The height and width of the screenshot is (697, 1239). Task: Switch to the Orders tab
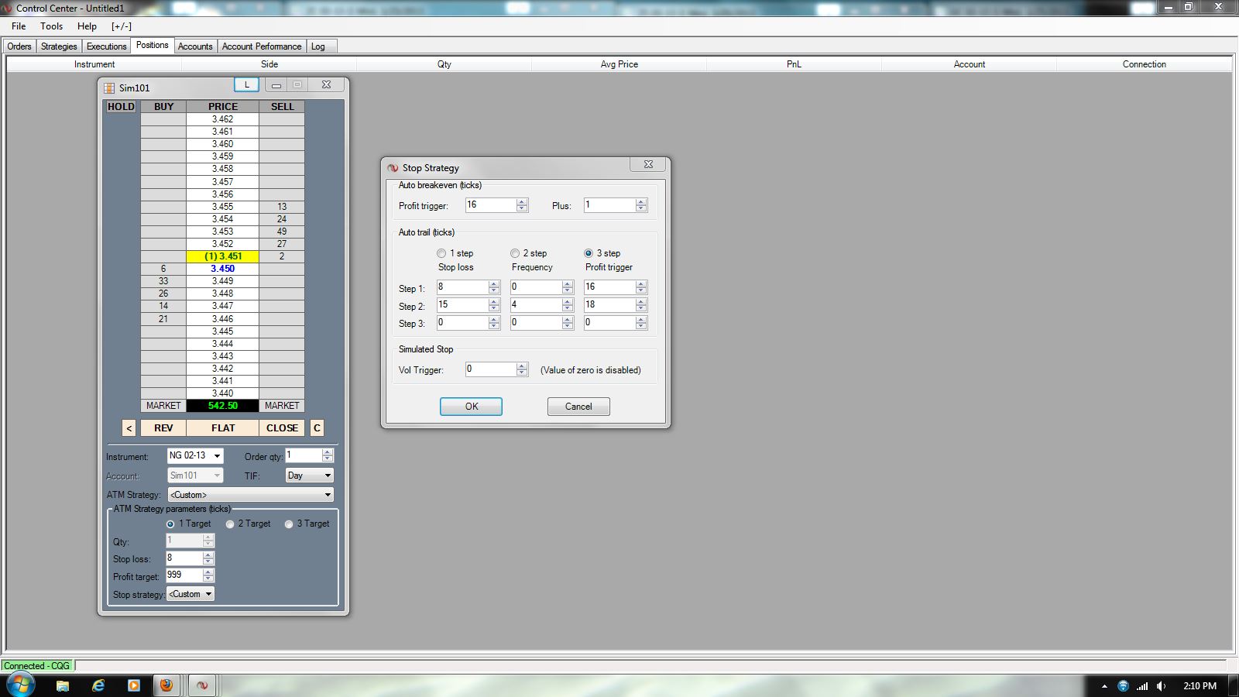coord(19,46)
